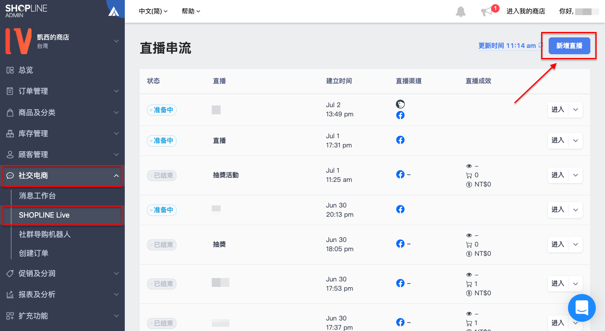Click the Facebook icon in 直播 row
Screen dimensions: 605x331
point(400,140)
